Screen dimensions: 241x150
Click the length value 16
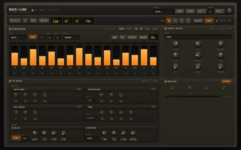[78, 21]
